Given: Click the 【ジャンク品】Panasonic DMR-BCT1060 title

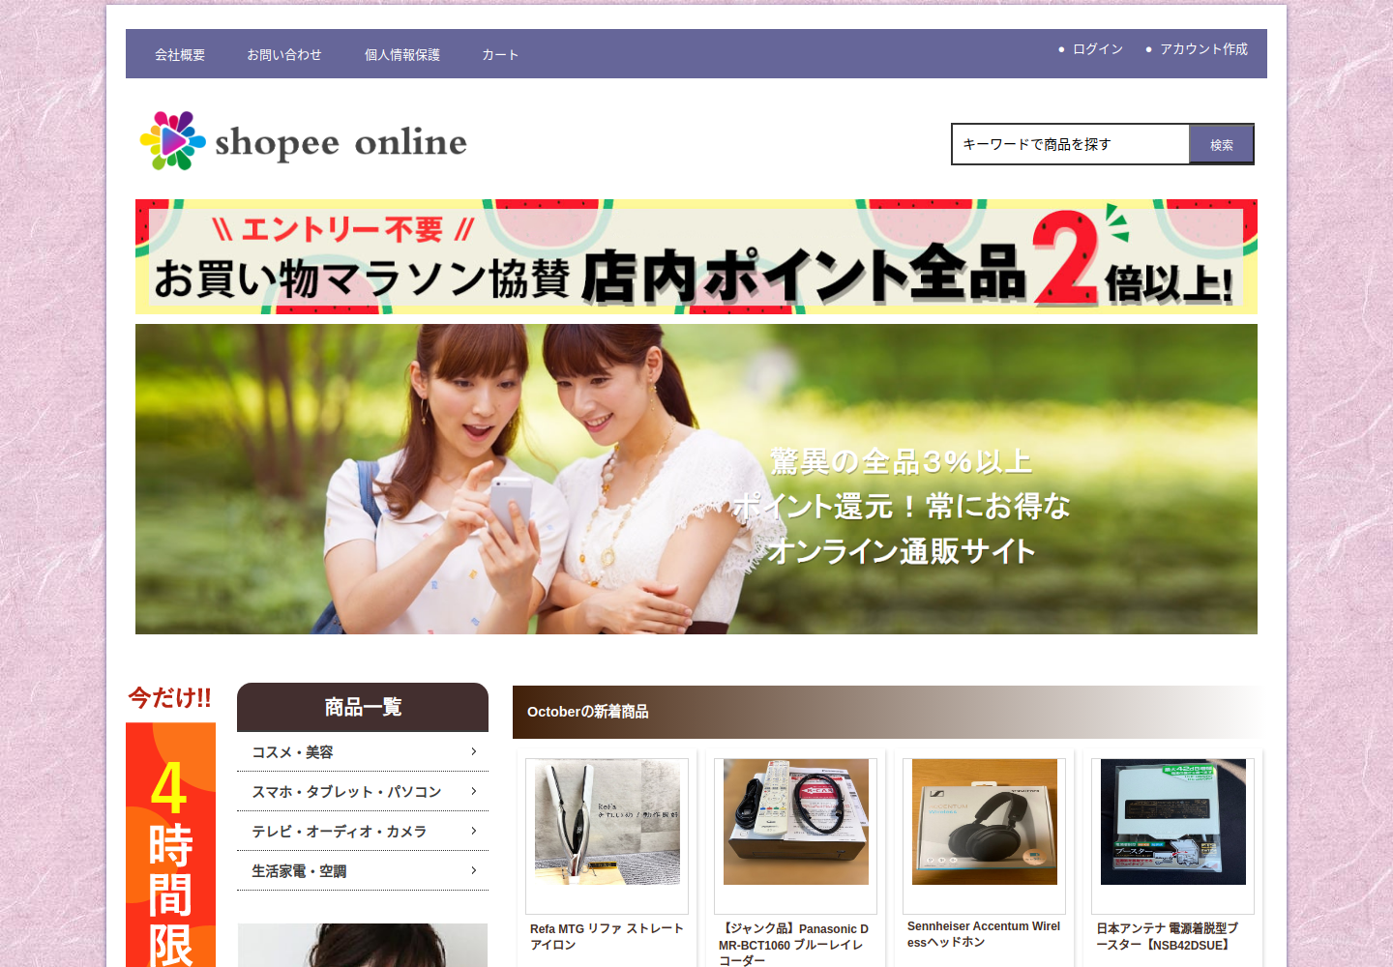Looking at the screenshot, I should coord(793,944).
